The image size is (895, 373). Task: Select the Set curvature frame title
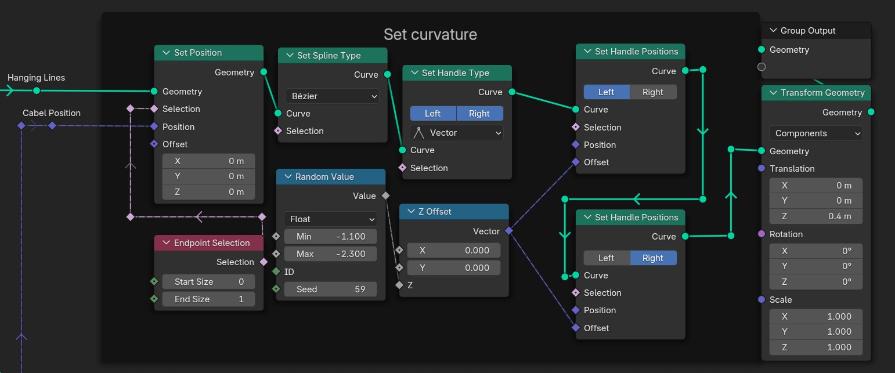[x=430, y=34]
